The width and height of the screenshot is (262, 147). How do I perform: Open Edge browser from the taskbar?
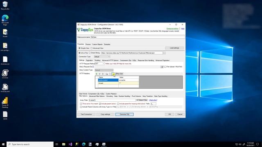pos(84,144)
